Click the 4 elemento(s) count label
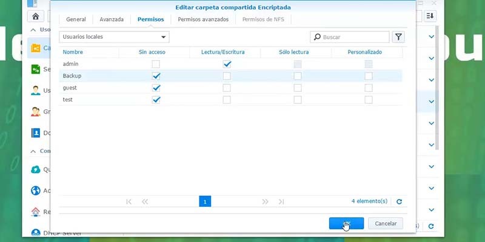 click(x=369, y=201)
